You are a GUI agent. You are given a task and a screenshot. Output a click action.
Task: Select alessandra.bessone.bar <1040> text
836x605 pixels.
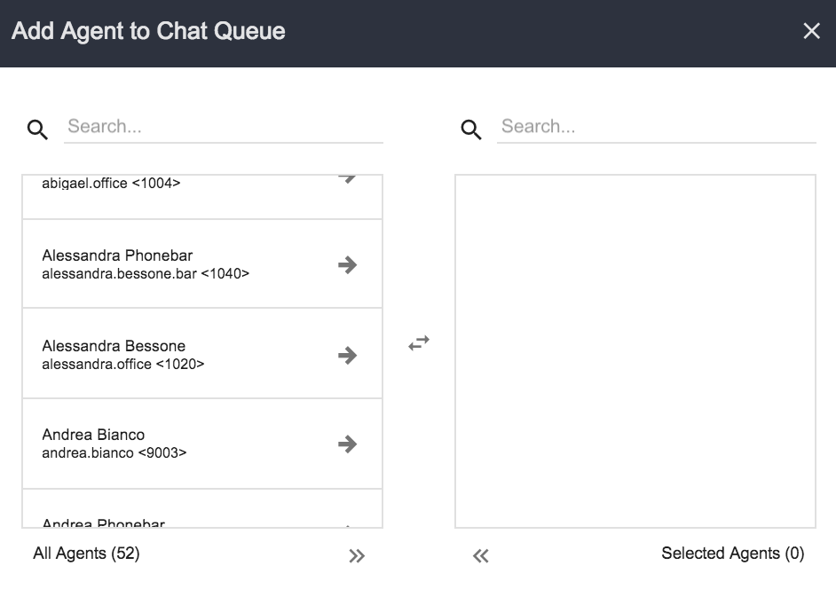[146, 273]
